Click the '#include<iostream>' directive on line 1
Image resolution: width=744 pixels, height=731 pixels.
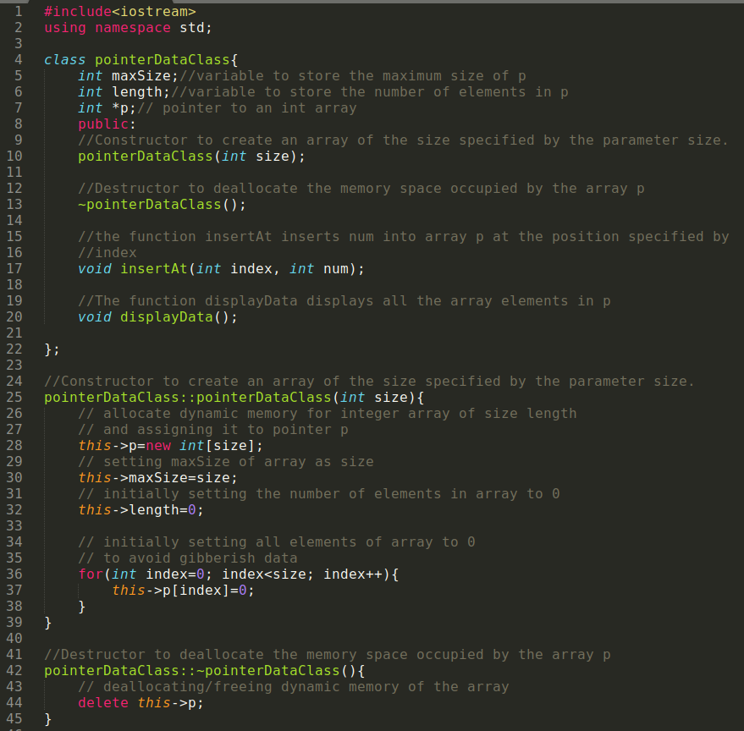[119, 11]
